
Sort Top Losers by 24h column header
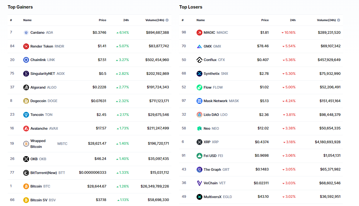(293, 20)
